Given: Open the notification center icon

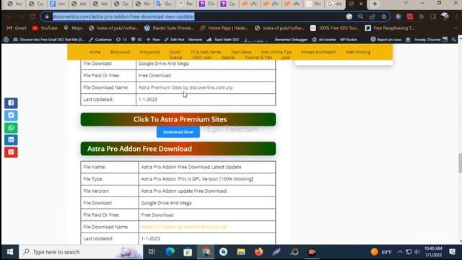Looking at the screenshot, I should pos(453,252).
